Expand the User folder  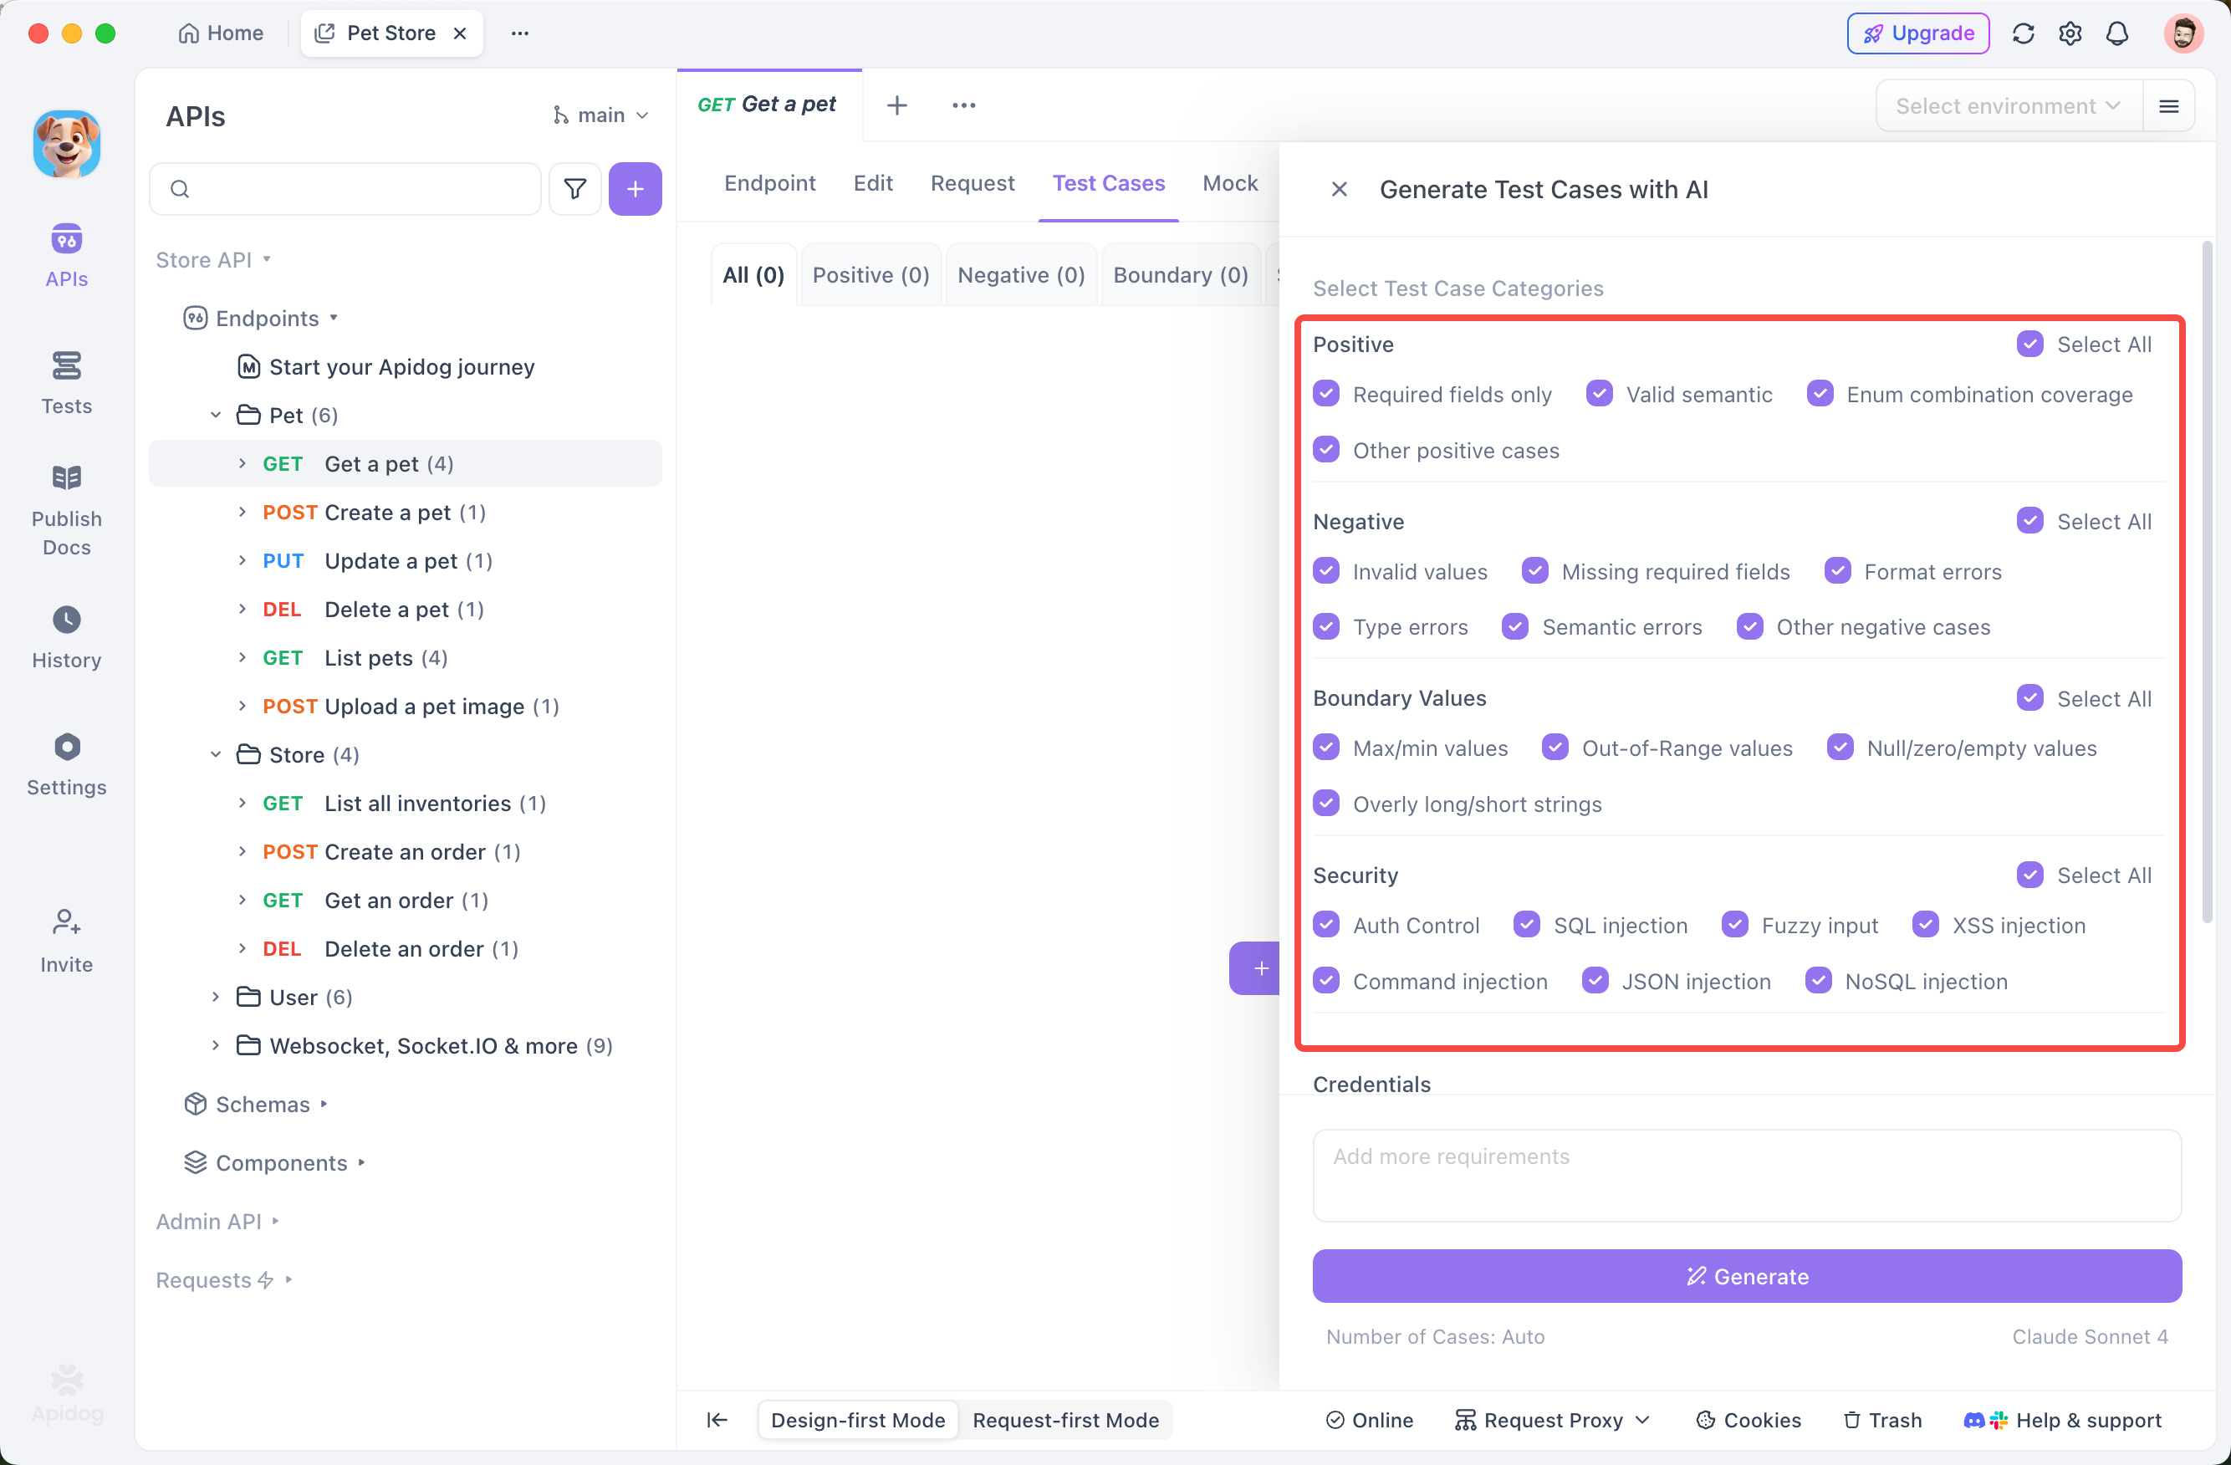[x=216, y=997]
